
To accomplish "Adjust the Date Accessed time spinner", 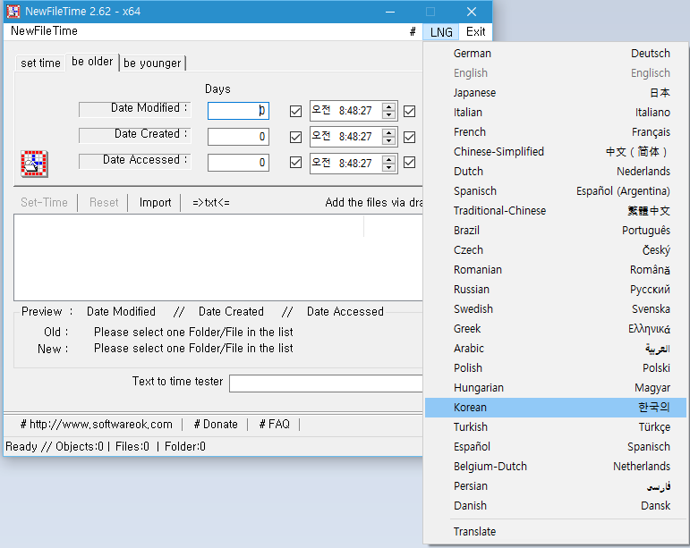I will (x=388, y=164).
